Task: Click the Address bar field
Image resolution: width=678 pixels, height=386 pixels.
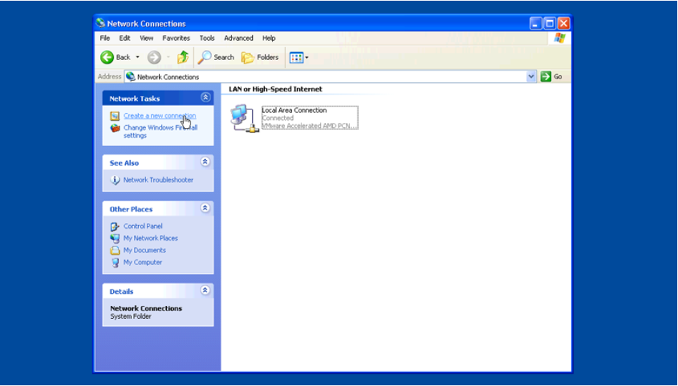Action: (330, 77)
